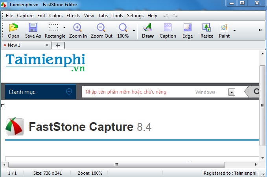Click the FastStone Capture logo icon
The height and width of the screenshot is (177, 267).
(15, 126)
